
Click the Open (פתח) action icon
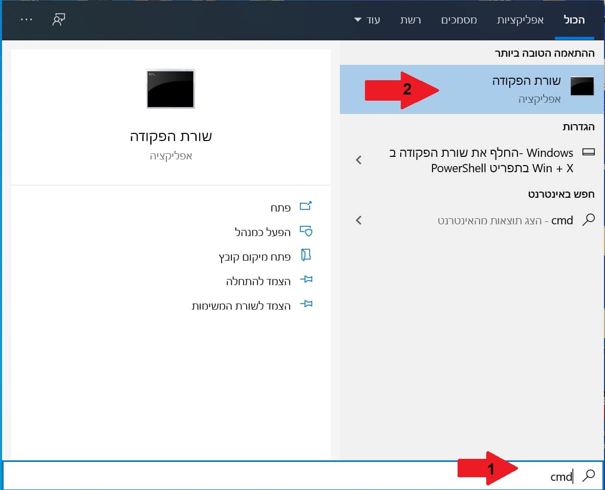306,207
